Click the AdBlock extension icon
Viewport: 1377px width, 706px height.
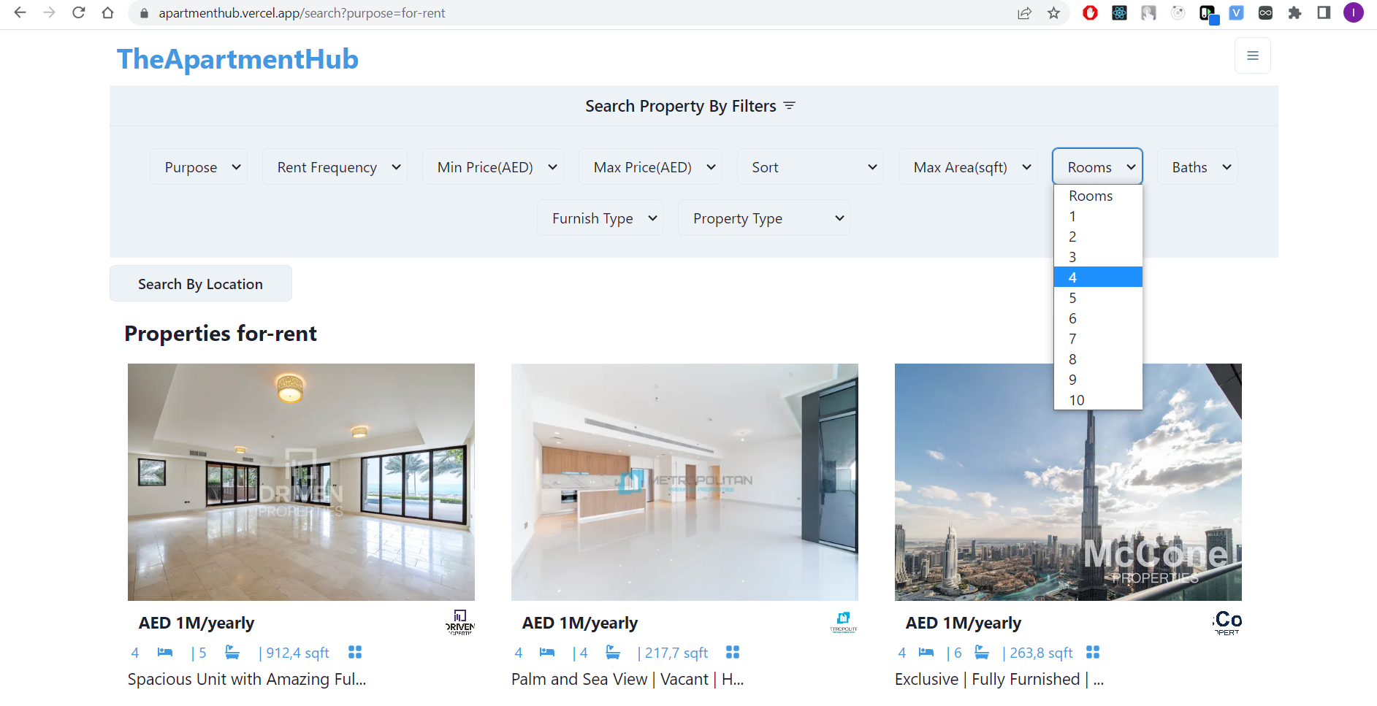tap(1090, 12)
